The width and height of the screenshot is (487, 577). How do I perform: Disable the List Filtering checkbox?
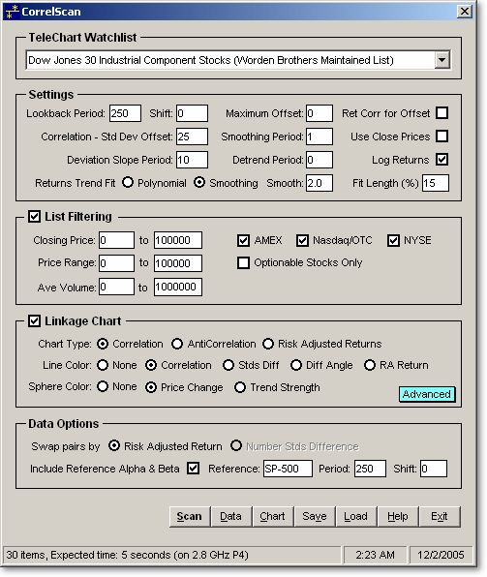click(x=35, y=216)
